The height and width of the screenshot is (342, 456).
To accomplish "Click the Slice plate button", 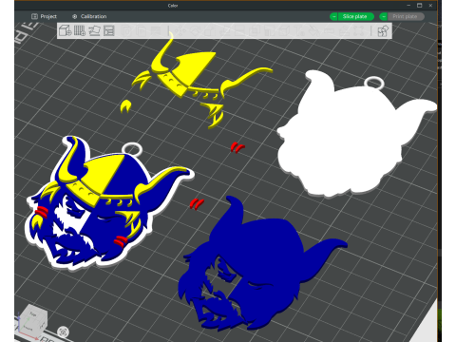I will (x=356, y=16).
